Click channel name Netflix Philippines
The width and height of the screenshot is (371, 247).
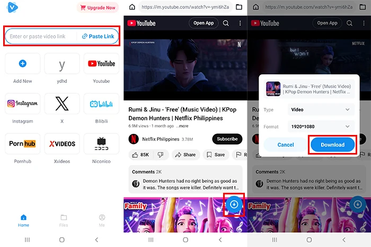(x=161, y=139)
